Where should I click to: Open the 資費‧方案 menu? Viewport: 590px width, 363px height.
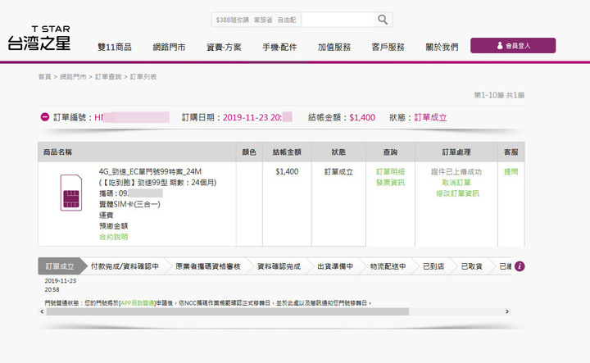224,47
